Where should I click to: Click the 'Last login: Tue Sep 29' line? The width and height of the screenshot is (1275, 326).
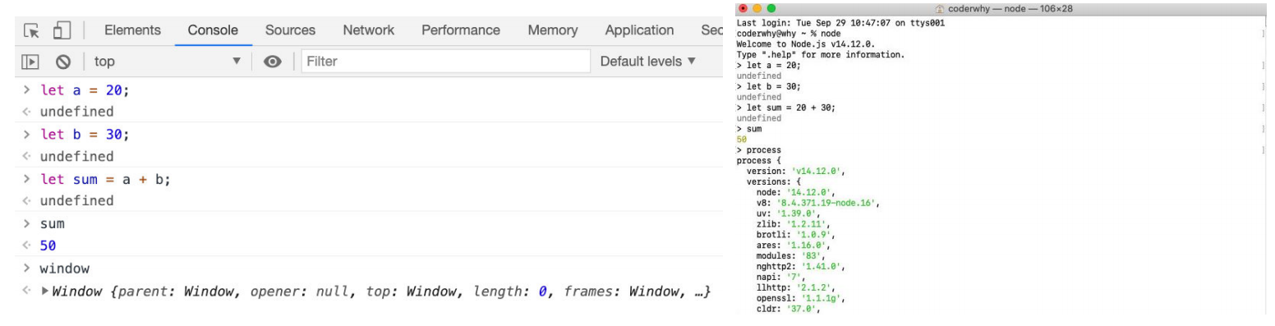840,23
